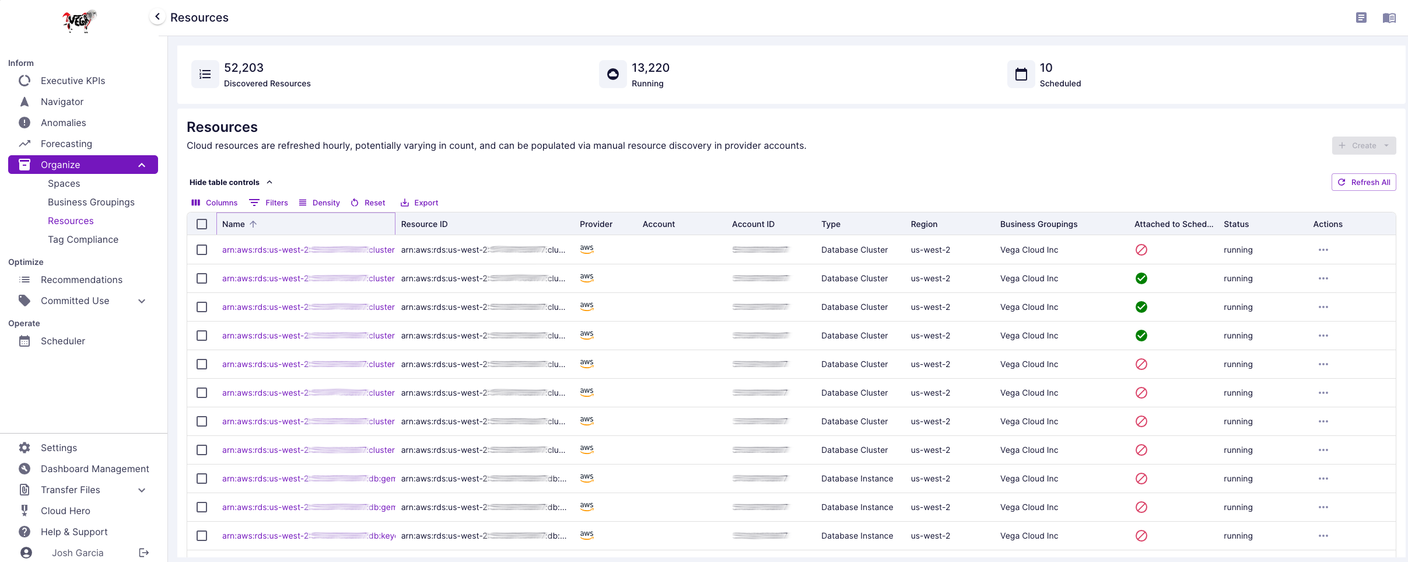
Task: Open the documentation book icon
Action: pyautogui.click(x=1389, y=18)
